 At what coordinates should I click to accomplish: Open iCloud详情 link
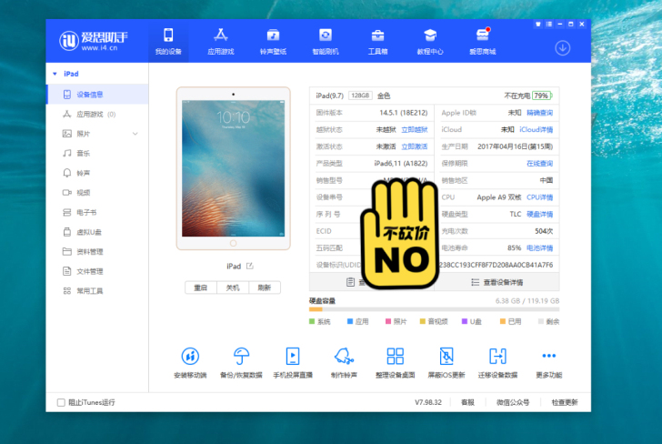[536, 130]
